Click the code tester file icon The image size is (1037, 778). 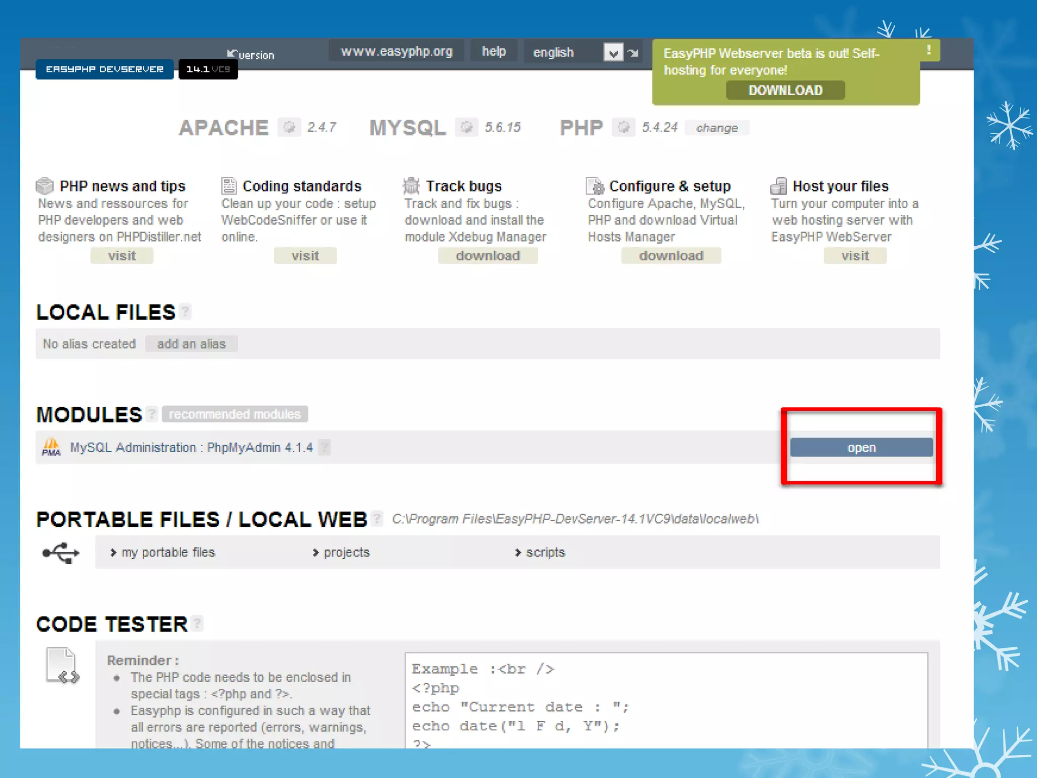(62, 666)
